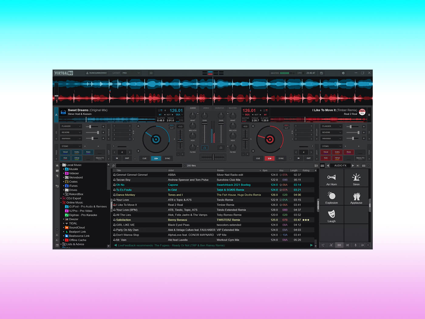Click deck A headphone cue button
425x319 pixels.
point(205,148)
